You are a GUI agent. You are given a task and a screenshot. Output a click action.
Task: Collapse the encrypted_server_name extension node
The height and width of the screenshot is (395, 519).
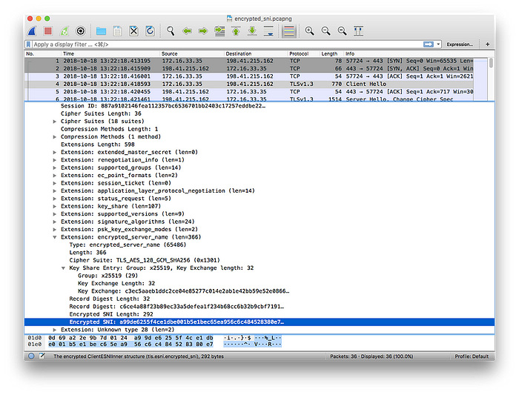point(56,237)
